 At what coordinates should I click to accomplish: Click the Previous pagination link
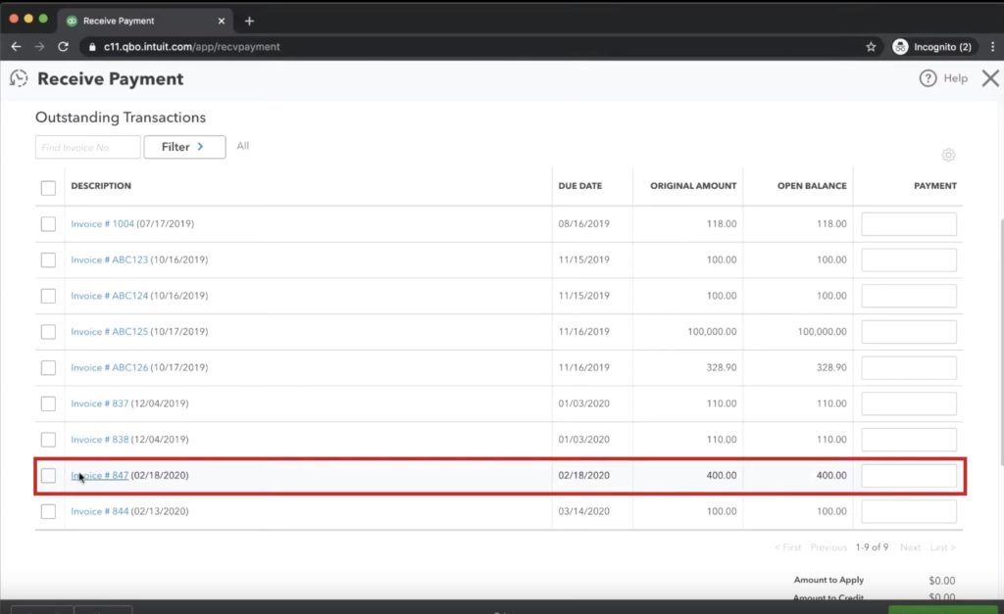click(x=828, y=547)
